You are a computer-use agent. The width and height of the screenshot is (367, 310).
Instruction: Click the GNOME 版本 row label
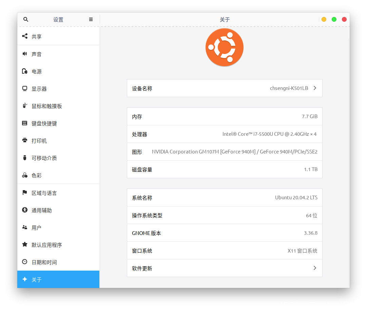tap(147, 233)
